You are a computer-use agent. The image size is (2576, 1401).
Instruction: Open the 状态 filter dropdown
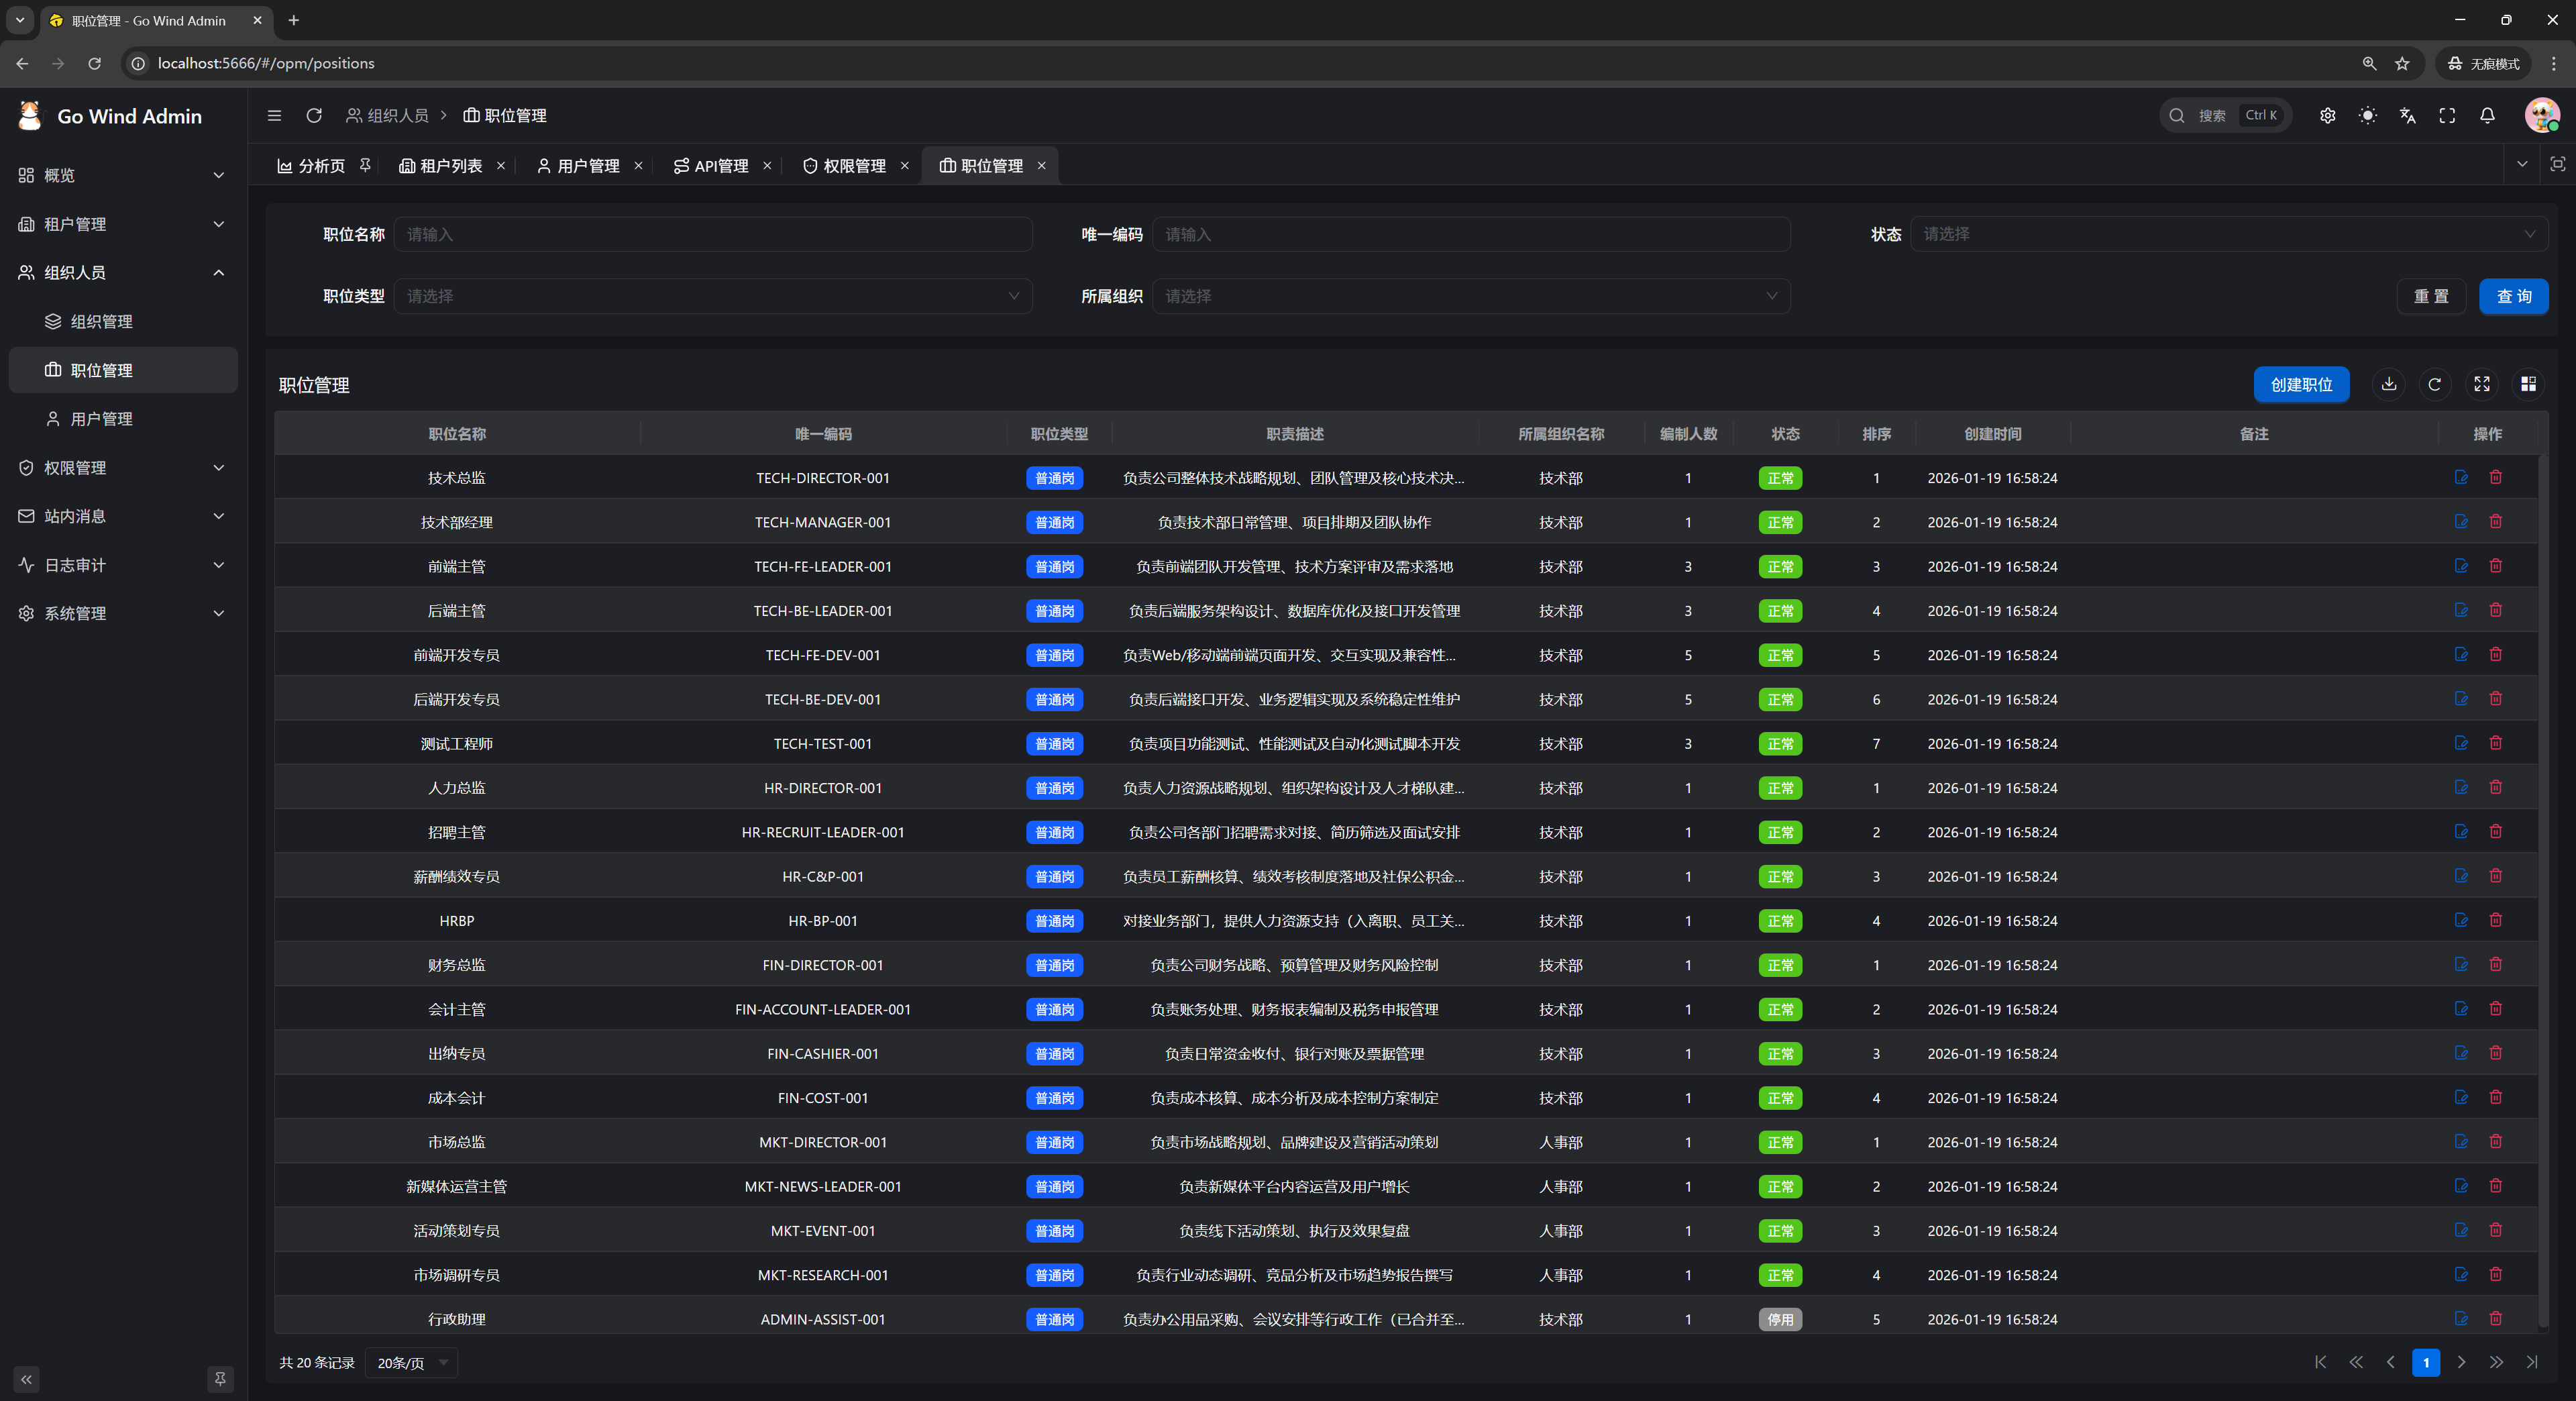2229,234
